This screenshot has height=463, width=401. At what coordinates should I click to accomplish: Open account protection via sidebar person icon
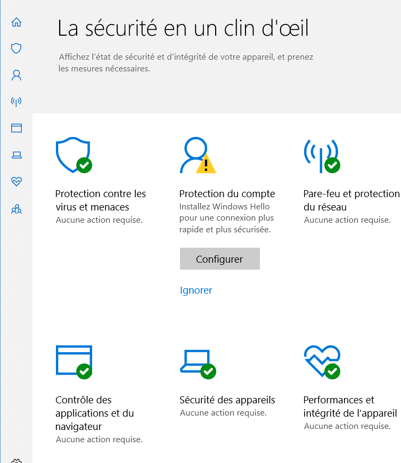[17, 75]
